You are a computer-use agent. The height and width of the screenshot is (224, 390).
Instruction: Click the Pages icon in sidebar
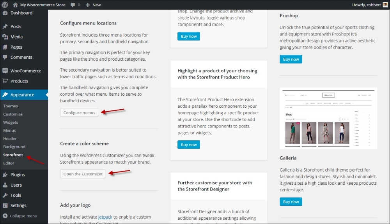[5, 47]
